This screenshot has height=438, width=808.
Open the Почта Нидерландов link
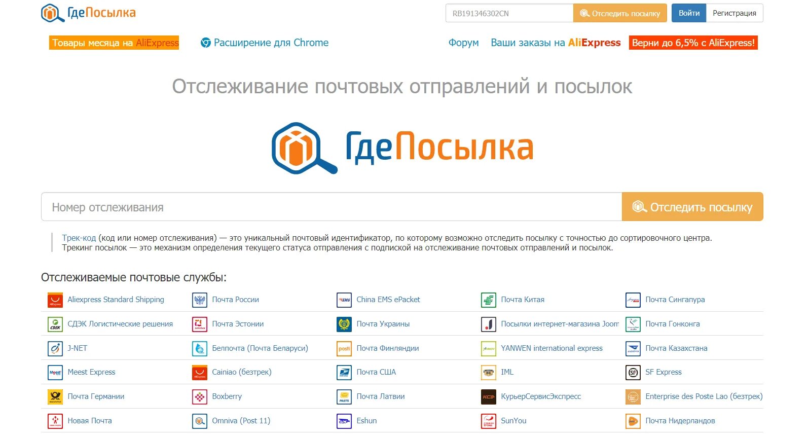680,421
